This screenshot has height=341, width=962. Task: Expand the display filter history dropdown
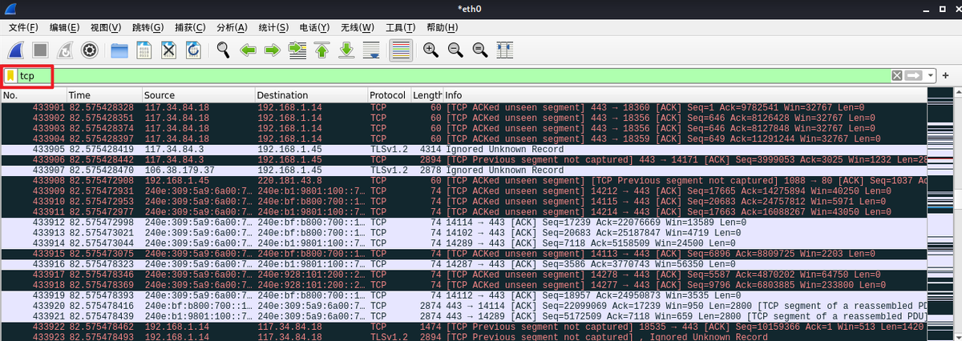(931, 75)
